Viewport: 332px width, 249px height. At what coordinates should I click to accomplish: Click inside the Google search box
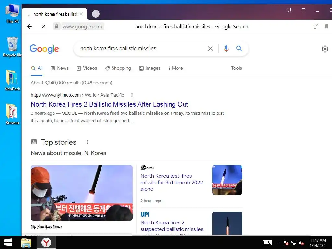pos(140,49)
